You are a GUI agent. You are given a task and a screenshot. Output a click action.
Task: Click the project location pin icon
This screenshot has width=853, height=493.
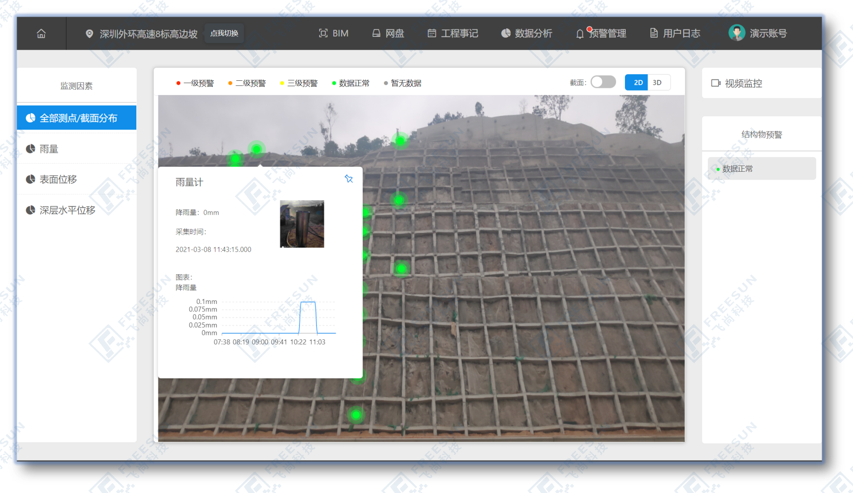click(x=89, y=34)
